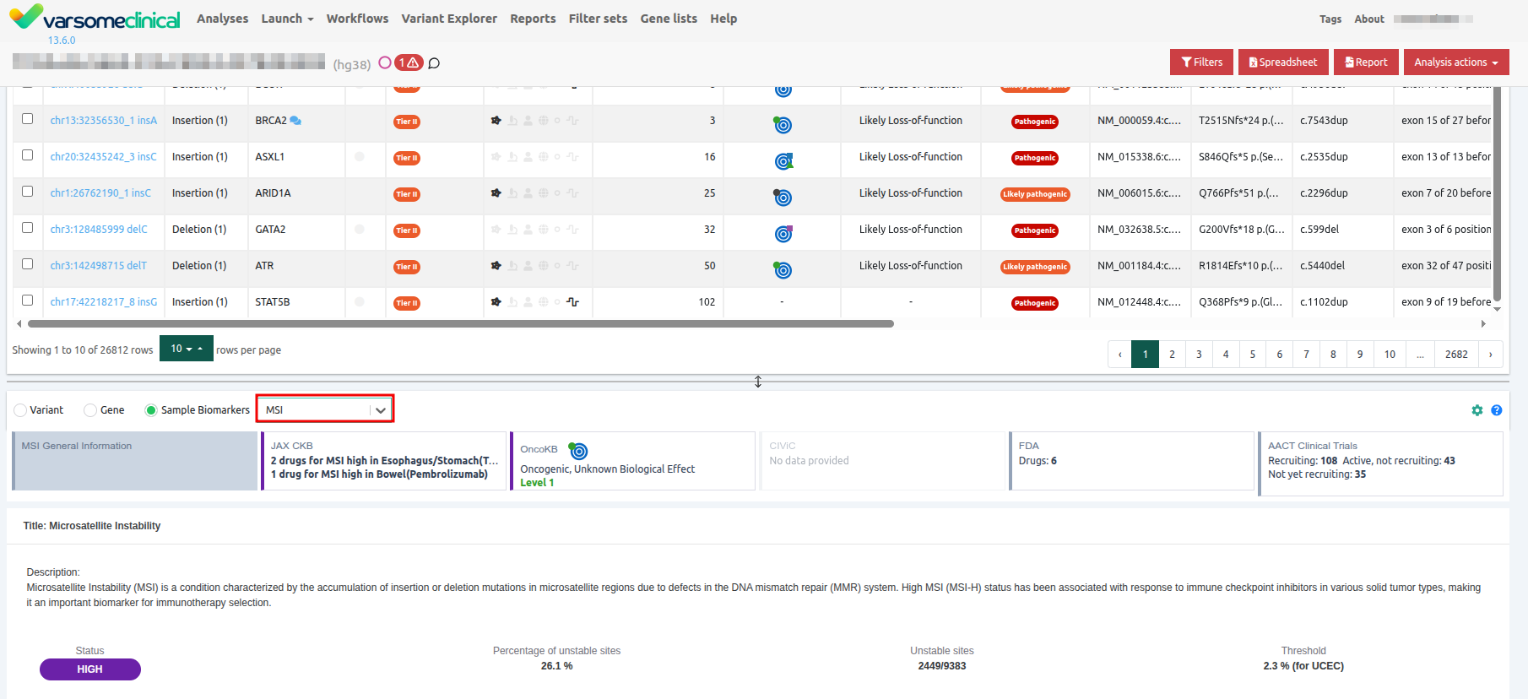Select the Gene radio button
The image size is (1528, 699).
pos(90,410)
